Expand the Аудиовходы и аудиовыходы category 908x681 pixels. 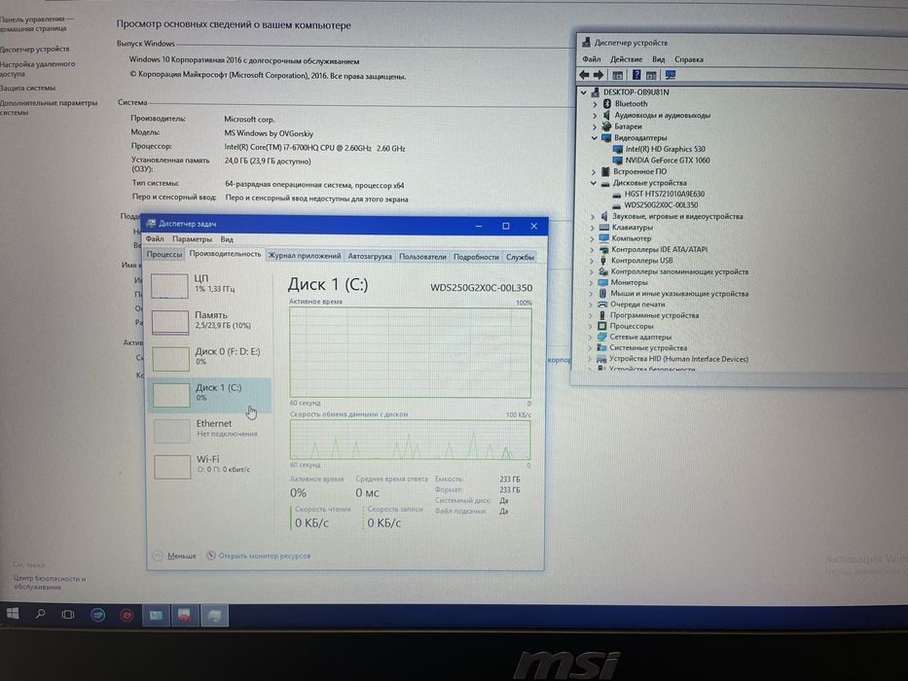click(595, 115)
